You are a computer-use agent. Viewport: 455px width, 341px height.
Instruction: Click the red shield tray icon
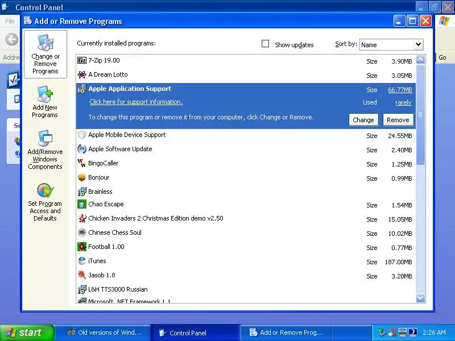point(392,332)
